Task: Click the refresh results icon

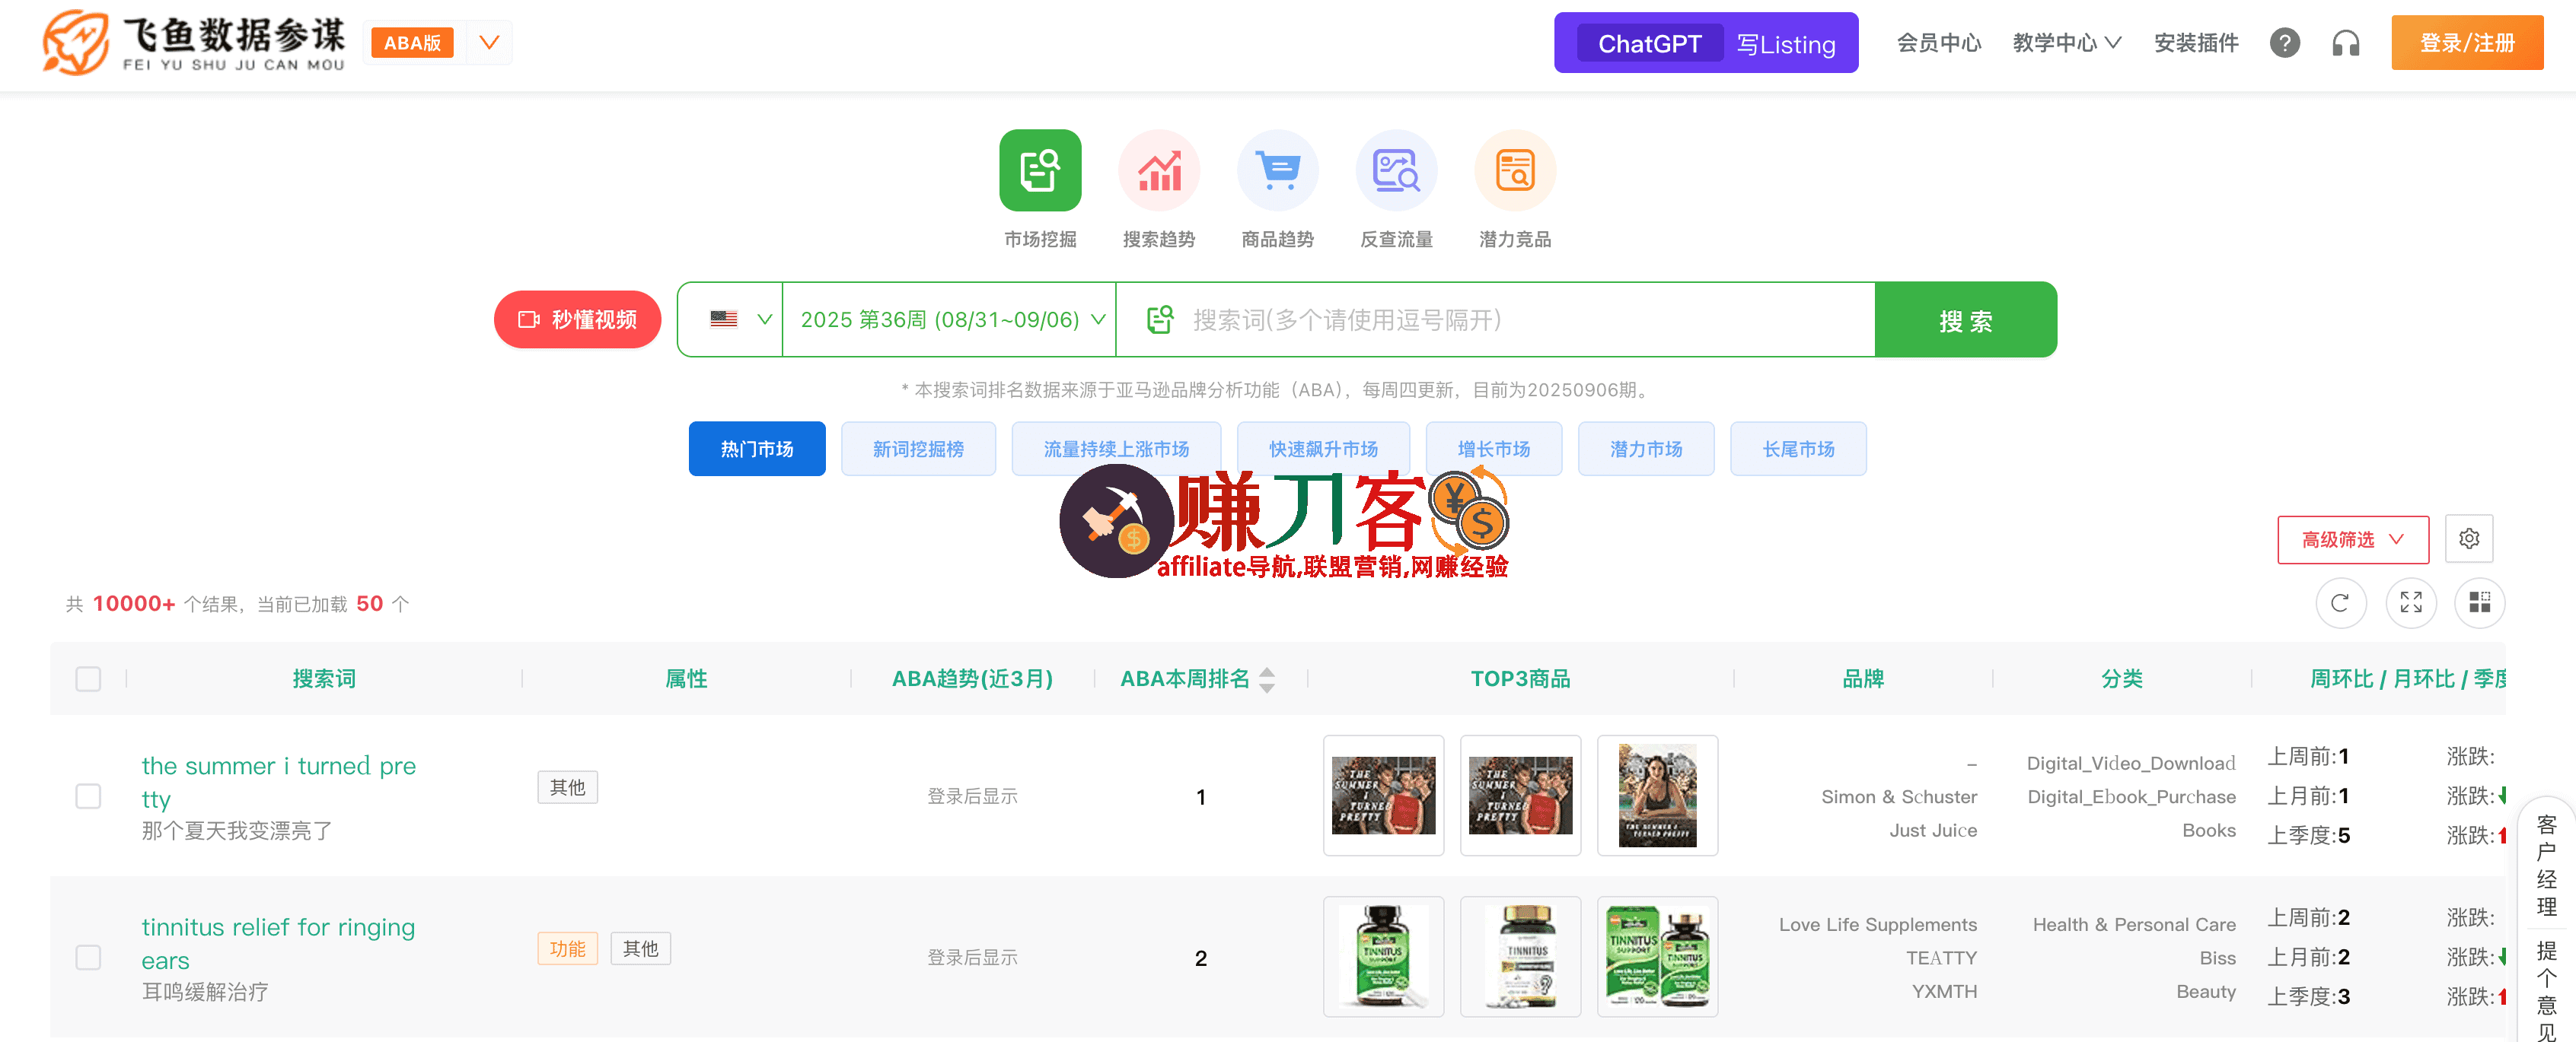Action: pyautogui.click(x=2340, y=602)
